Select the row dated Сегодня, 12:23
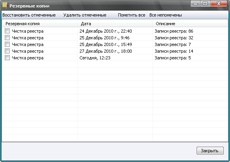 (115, 58)
